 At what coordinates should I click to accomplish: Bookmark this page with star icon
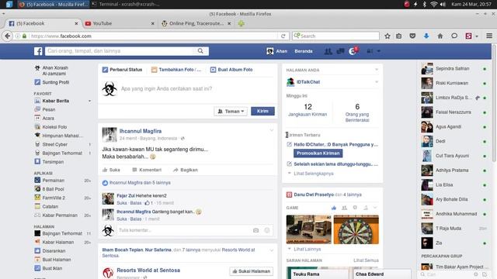tap(388, 36)
